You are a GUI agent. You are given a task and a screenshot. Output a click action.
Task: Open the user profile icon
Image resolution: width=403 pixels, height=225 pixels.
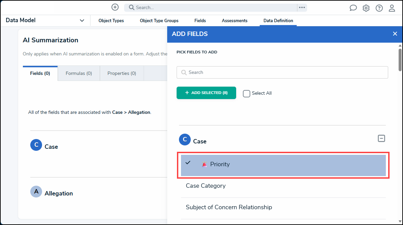pyautogui.click(x=392, y=8)
